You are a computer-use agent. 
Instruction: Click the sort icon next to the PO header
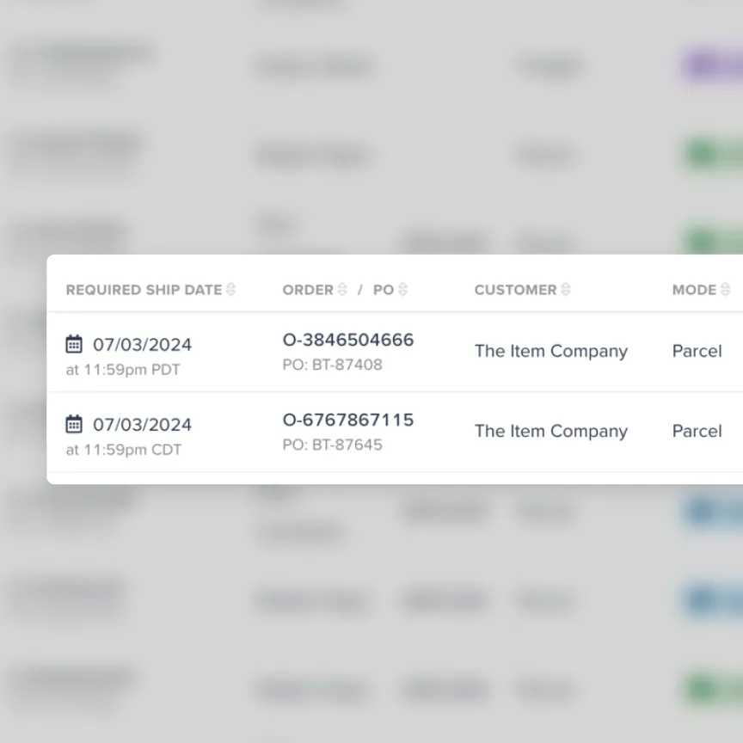pos(403,290)
